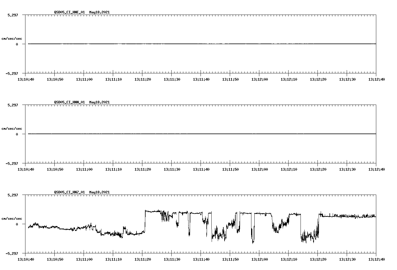This screenshot has width=397, height=270.
Task: Click the cm/sec/sec unit label on top plot
Action: [x=12, y=38]
